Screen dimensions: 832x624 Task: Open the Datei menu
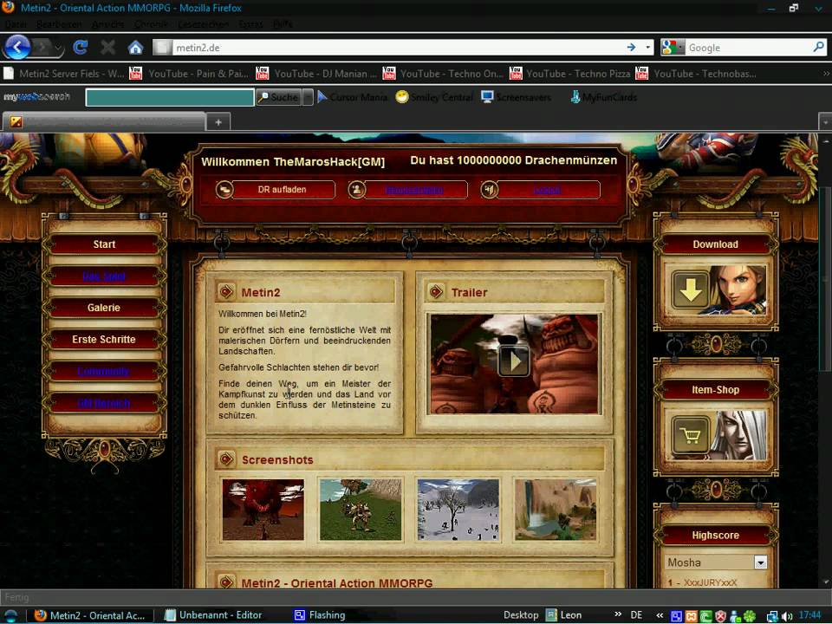pos(16,24)
